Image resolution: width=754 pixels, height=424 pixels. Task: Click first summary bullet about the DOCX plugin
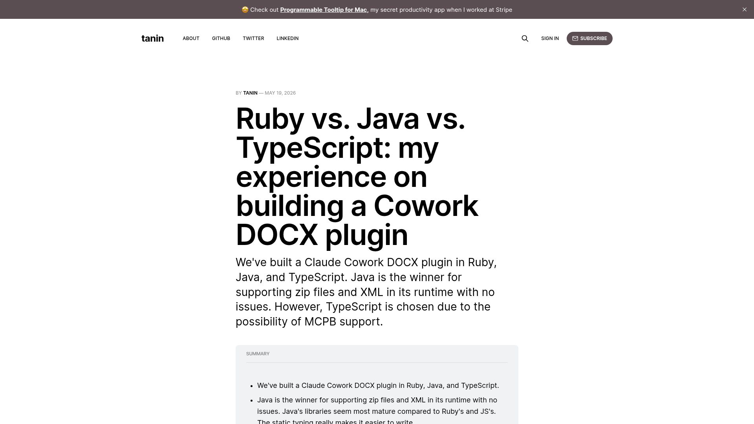point(378,386)
